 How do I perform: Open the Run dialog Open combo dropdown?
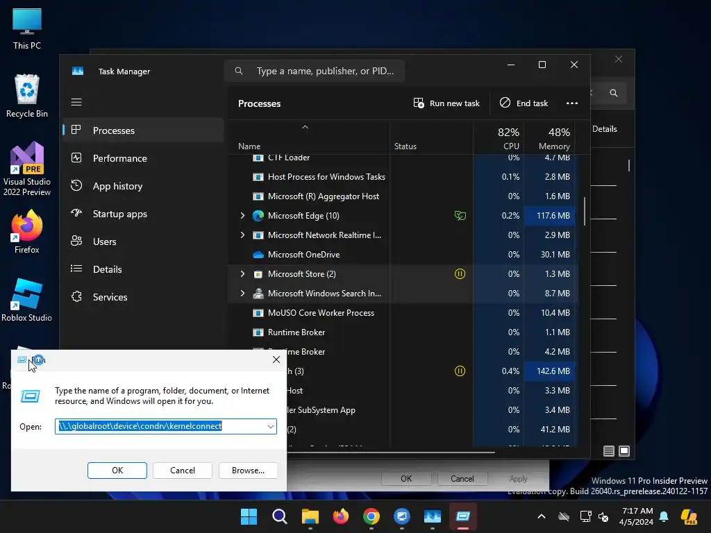(x=271, y=427)
